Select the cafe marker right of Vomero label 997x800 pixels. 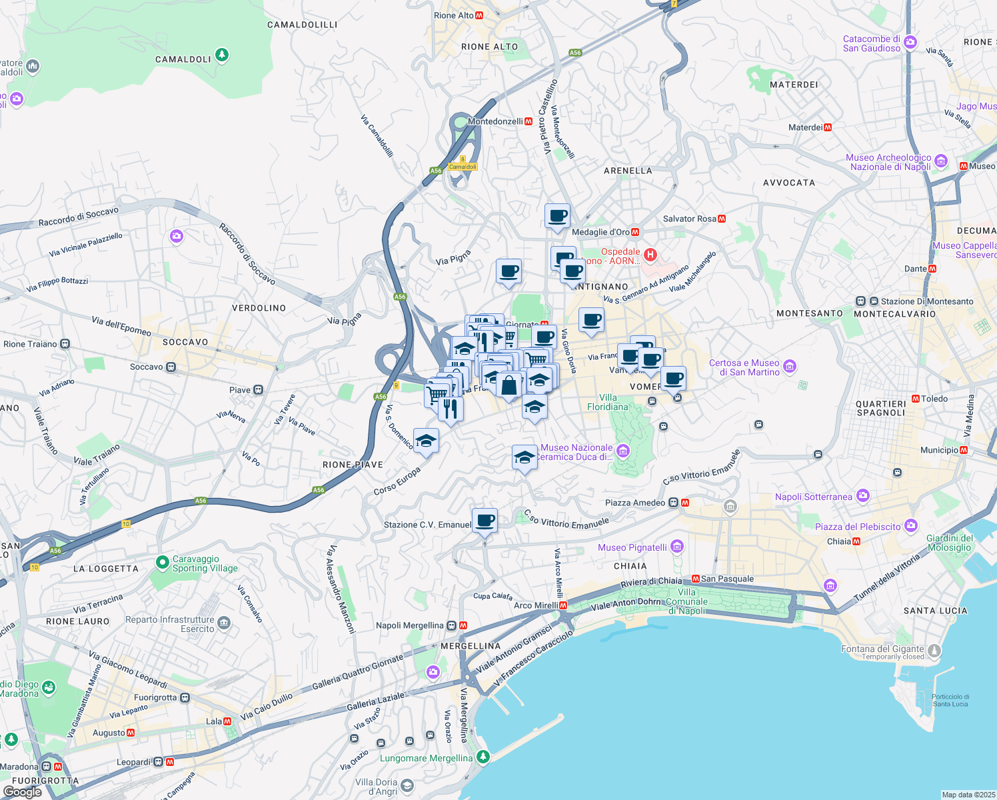(x=674, y=379)
